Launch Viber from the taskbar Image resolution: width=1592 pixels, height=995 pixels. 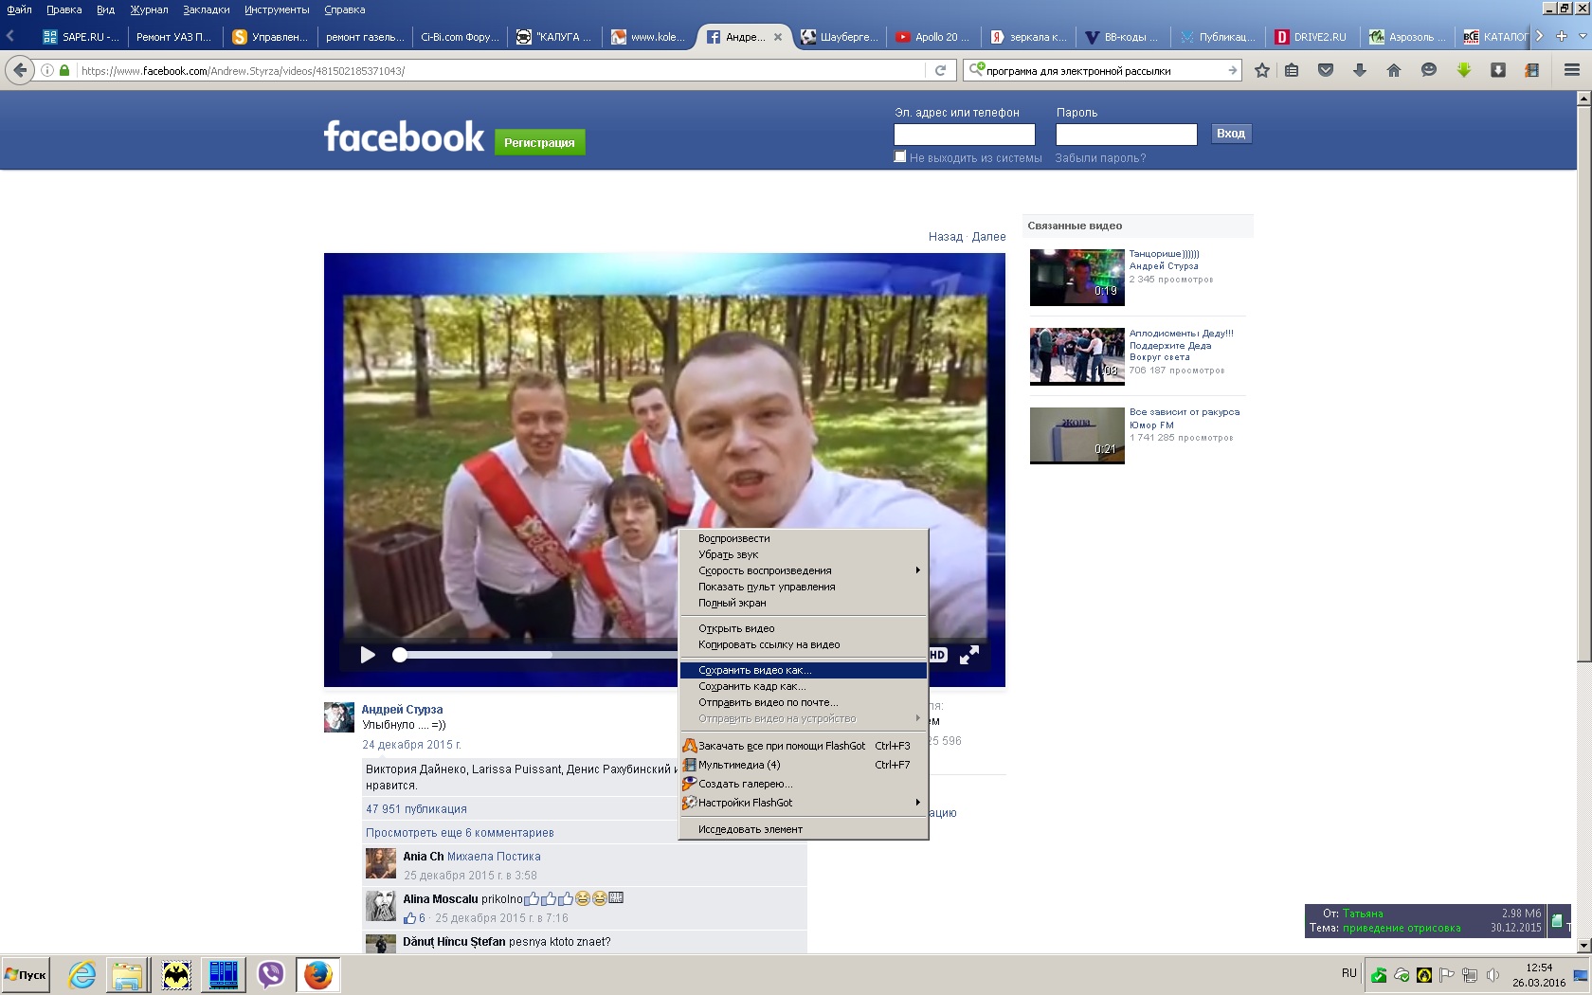tap(271, 974)
